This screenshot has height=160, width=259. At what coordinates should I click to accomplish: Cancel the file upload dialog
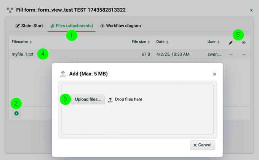click(x=203, y=145)
